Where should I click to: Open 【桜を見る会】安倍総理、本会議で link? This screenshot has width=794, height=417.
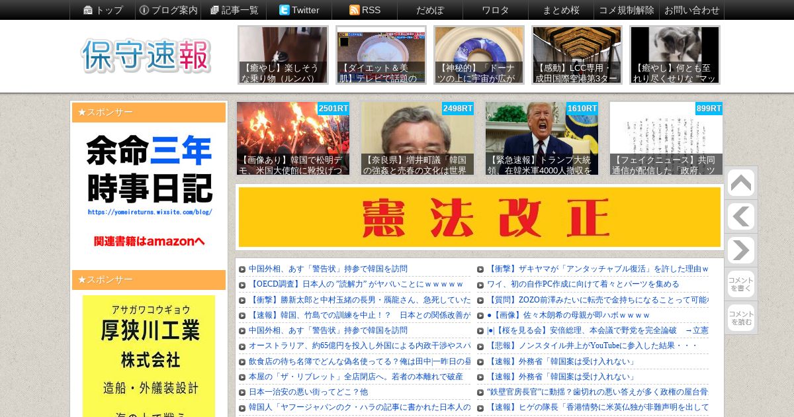598,330
